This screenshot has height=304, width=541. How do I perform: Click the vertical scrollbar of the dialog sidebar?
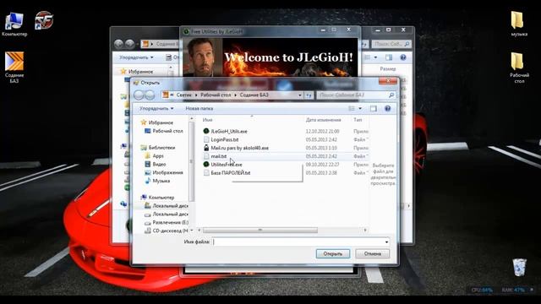pyautogui.click(x=192, y=160)
